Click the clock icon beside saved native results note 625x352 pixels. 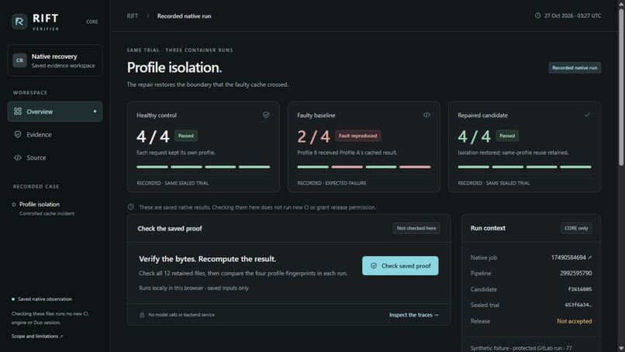(x=131, y=207)
